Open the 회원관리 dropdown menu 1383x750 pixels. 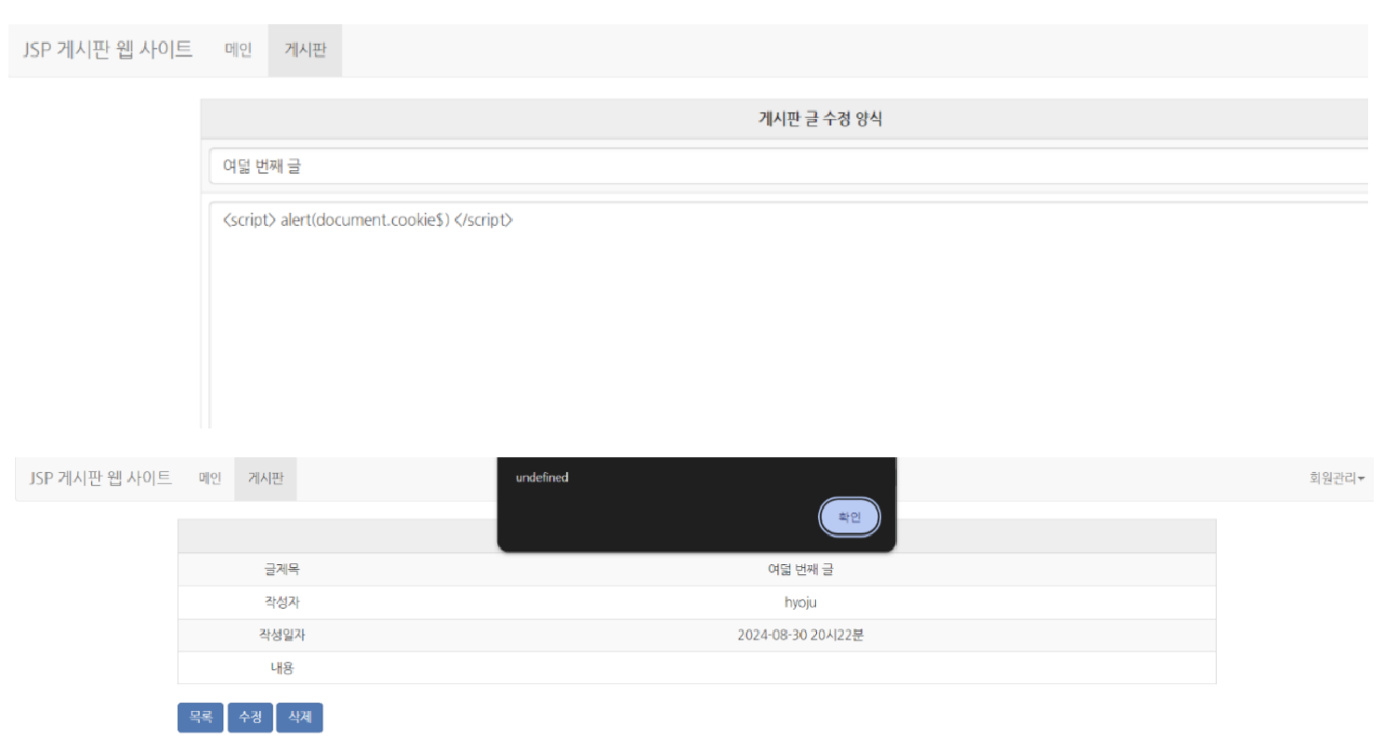(x=1337, y=479)
